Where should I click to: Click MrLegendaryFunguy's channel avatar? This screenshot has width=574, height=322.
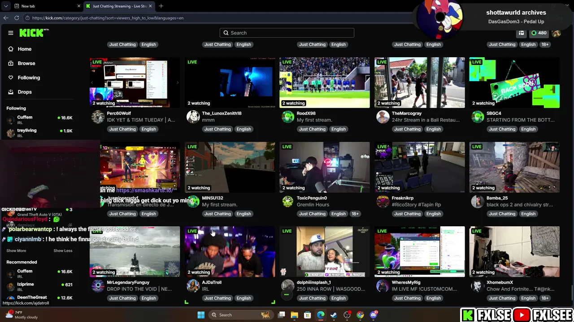coord(98,286)
